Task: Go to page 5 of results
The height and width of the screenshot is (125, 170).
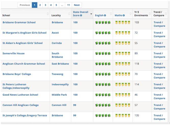Action: 56,5
